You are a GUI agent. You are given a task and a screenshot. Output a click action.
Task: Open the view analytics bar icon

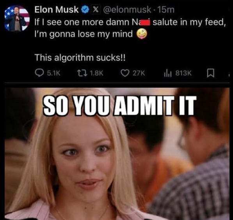[168, 73]
